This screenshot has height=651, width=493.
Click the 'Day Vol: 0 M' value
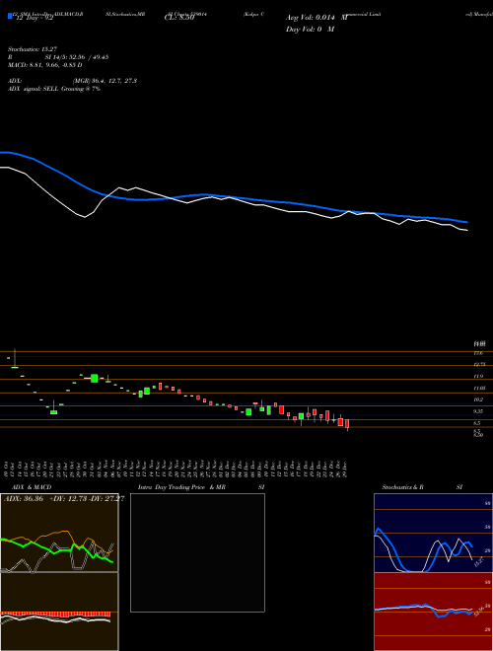click(310, 30)
